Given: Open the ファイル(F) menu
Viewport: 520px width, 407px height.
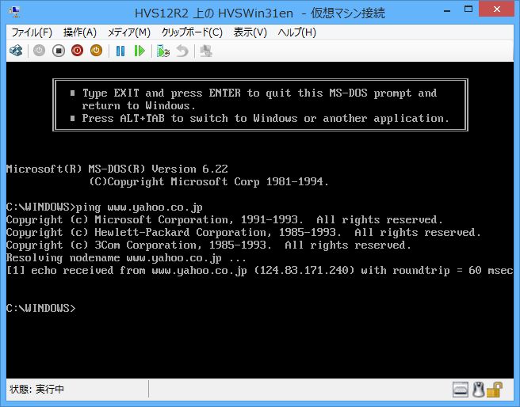Looking at the screenshot, I should pyautogui.click(x=32, y=32).
